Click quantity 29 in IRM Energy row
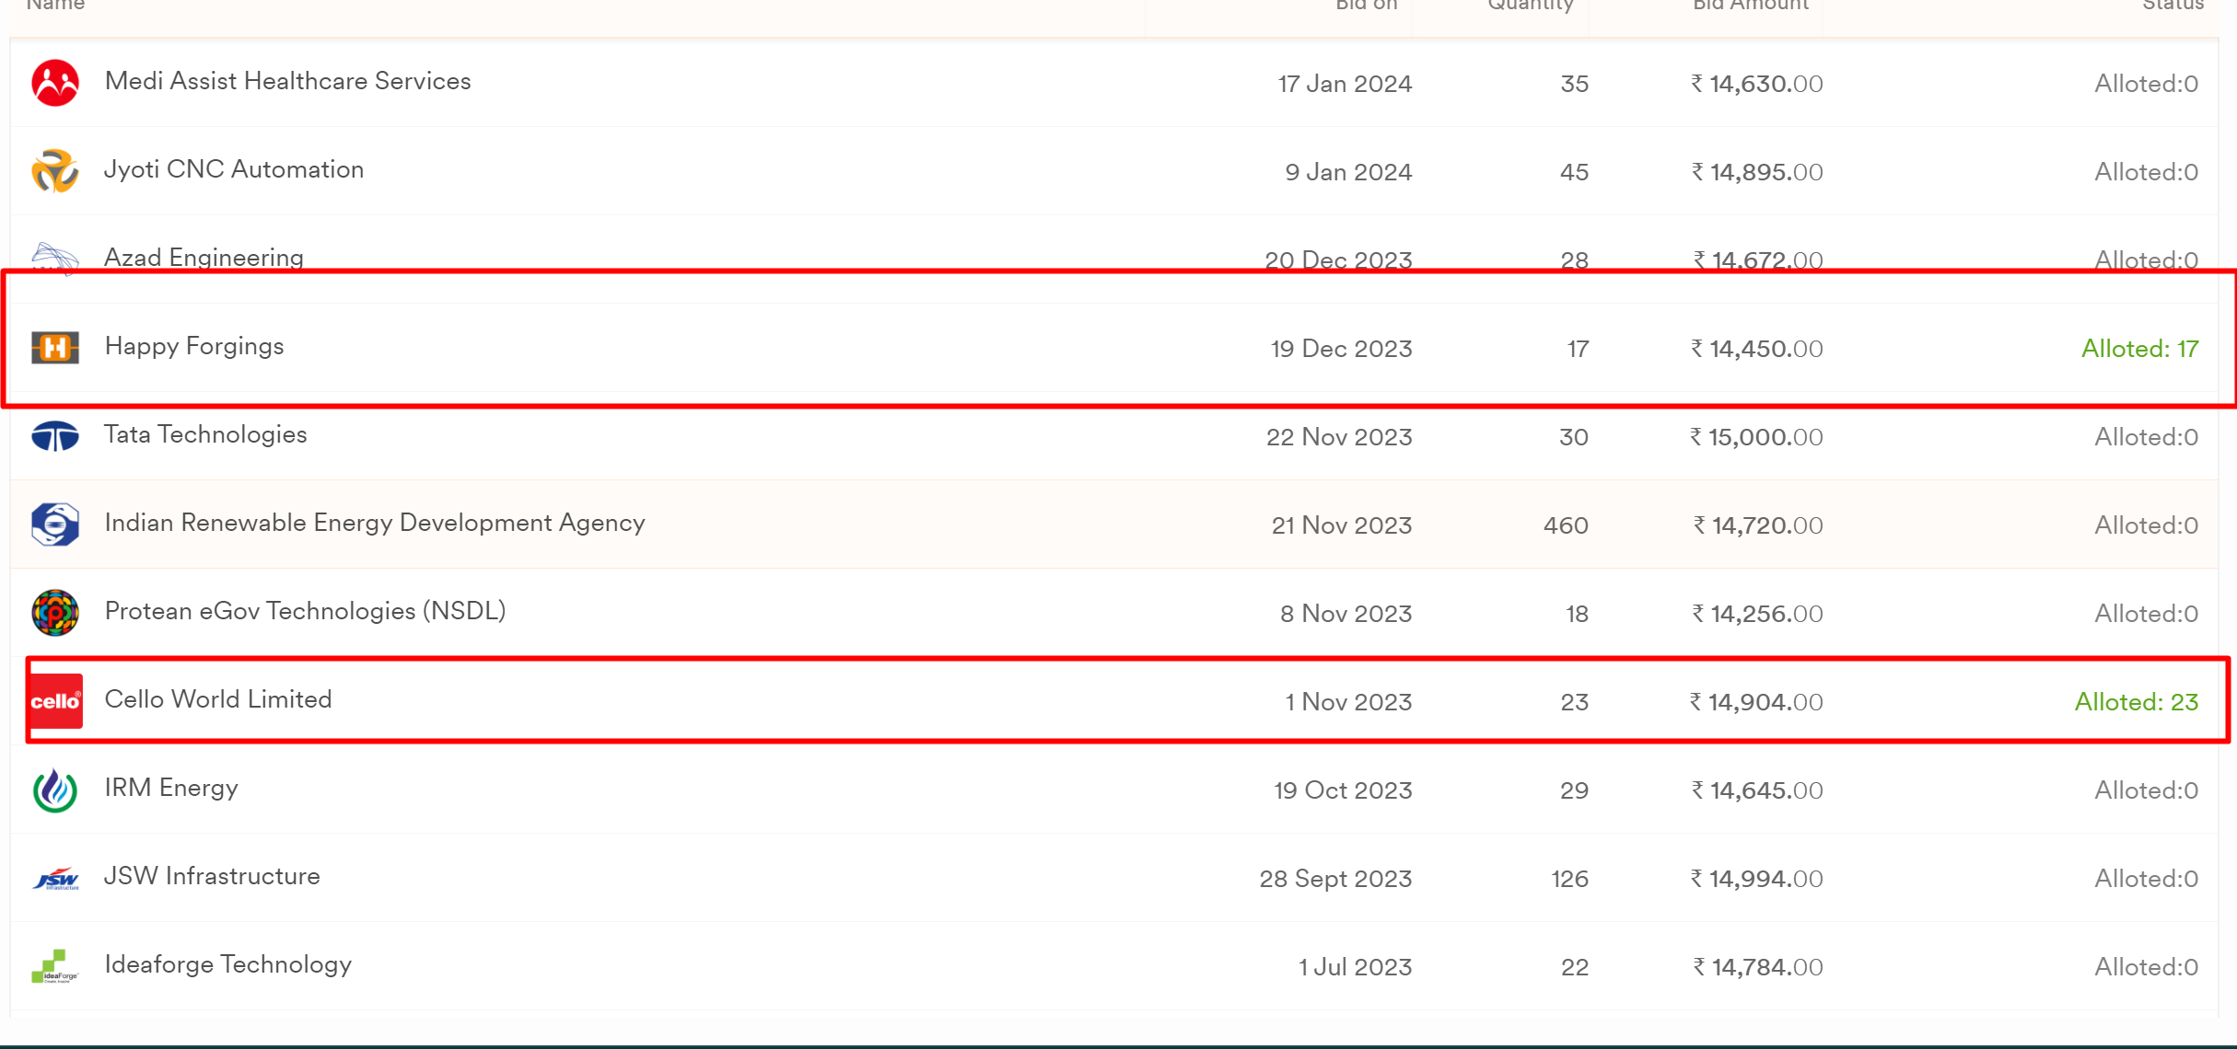The height and width of the screenshot is (1049, 2237). pos(1575,790)
